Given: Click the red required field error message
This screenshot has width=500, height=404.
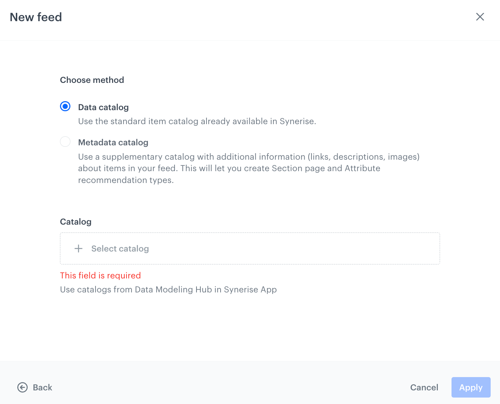Looking at the screenshot, I should coord(100,275).
